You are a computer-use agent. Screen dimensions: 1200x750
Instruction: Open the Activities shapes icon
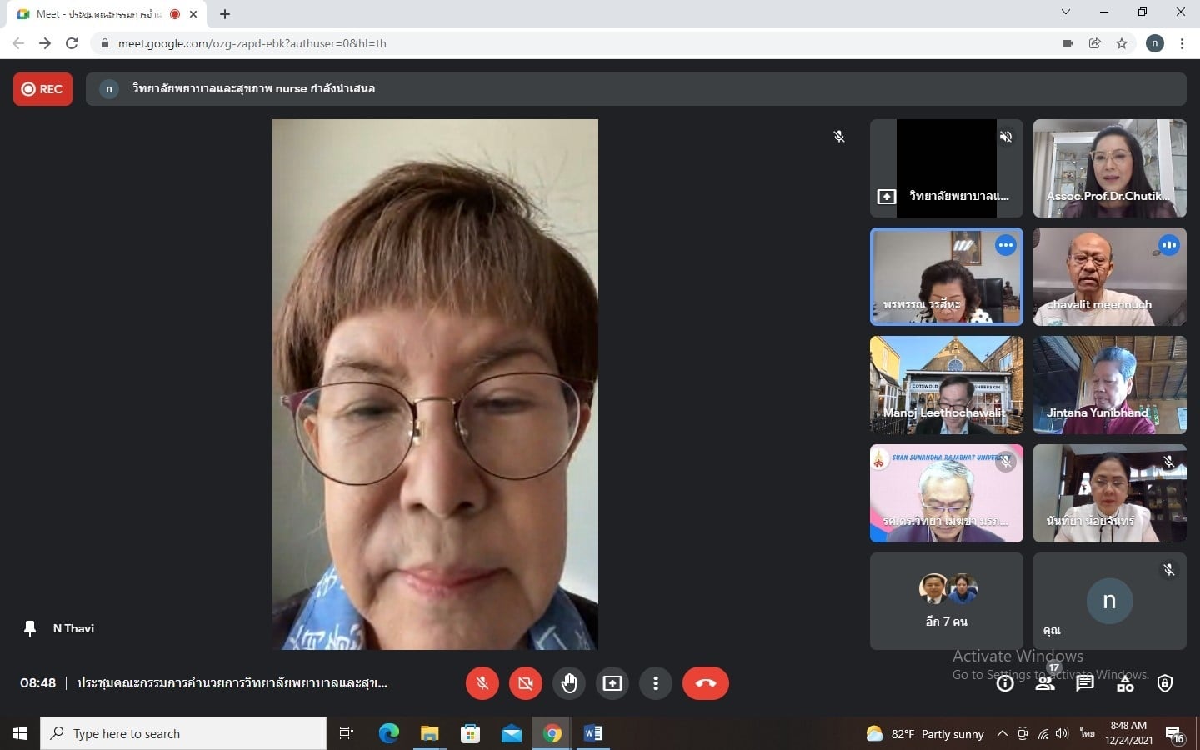point(1125,684)
